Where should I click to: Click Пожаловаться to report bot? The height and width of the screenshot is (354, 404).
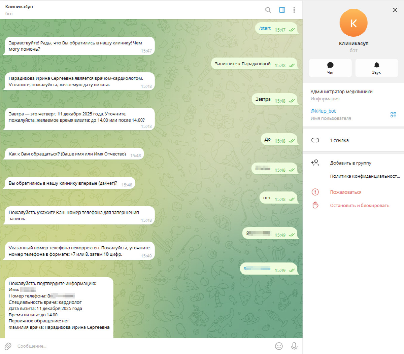346,192
